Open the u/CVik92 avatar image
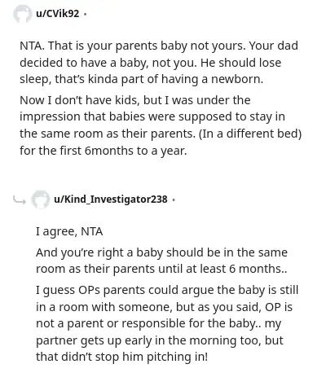The width and height of the screenshot is (326, 386). click(22, 14)
